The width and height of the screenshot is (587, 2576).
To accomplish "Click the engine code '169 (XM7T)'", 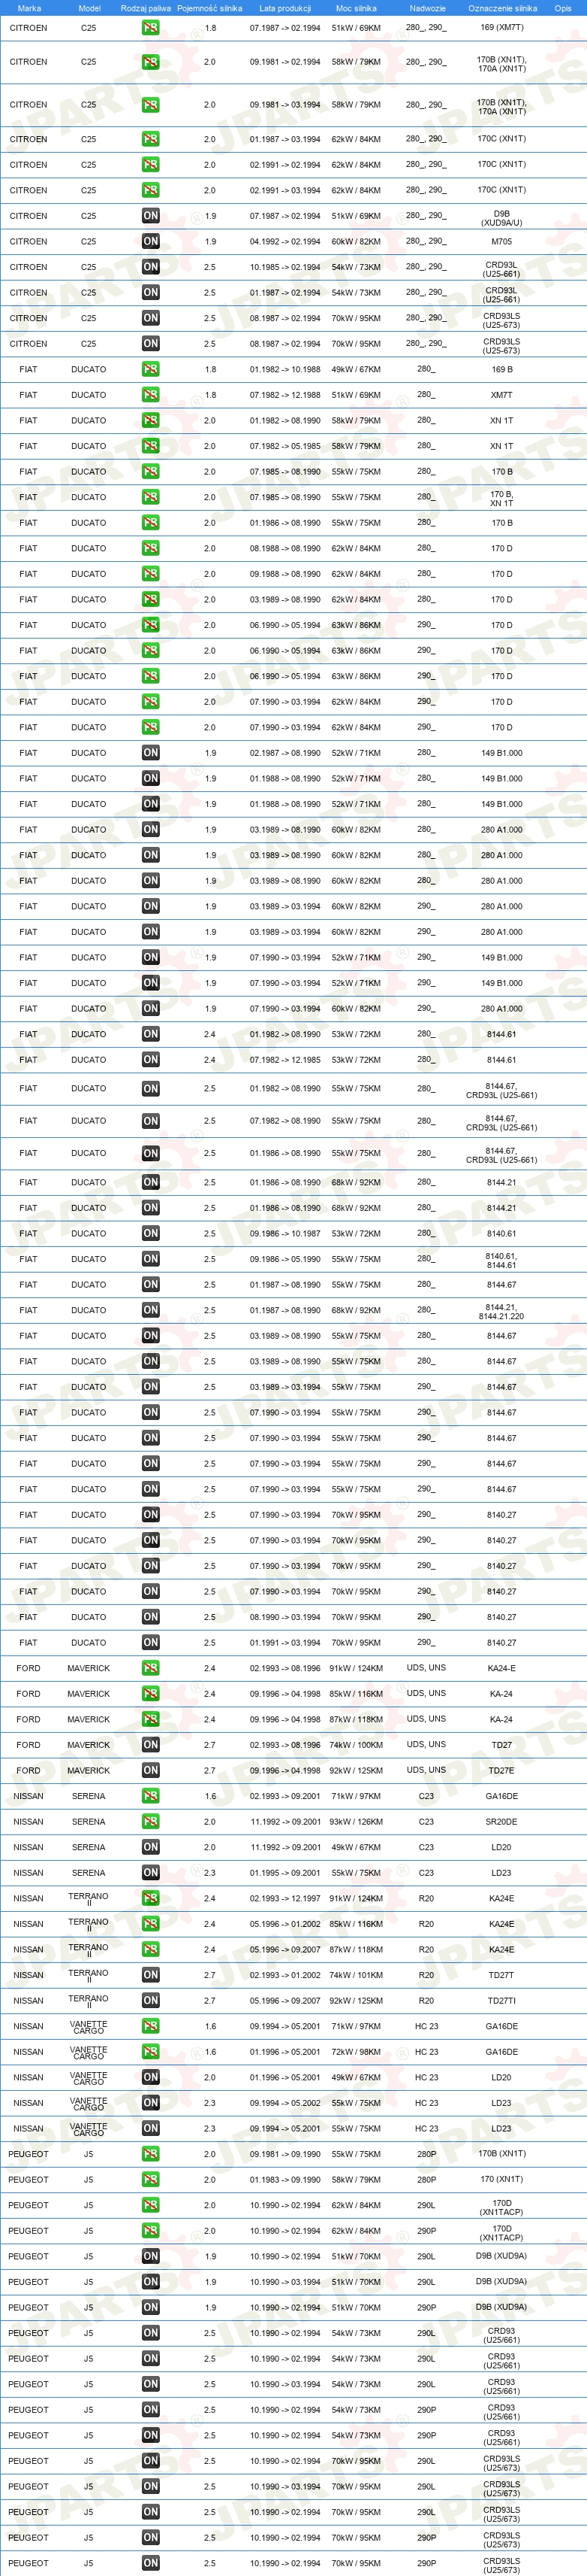I will 501,28.
